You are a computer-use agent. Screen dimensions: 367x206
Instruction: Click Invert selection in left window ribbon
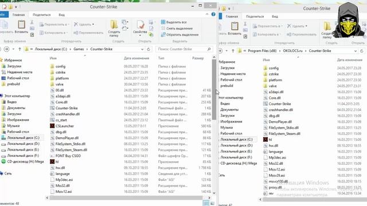click(179, 35)
